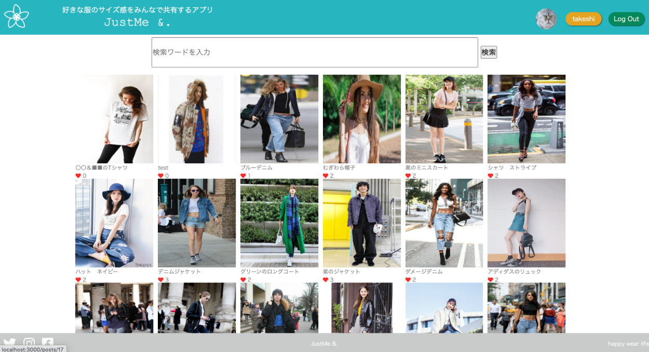Like the ブルーデニム post heart
Viewport: 649px width, 352px height.
pos(243,176)
